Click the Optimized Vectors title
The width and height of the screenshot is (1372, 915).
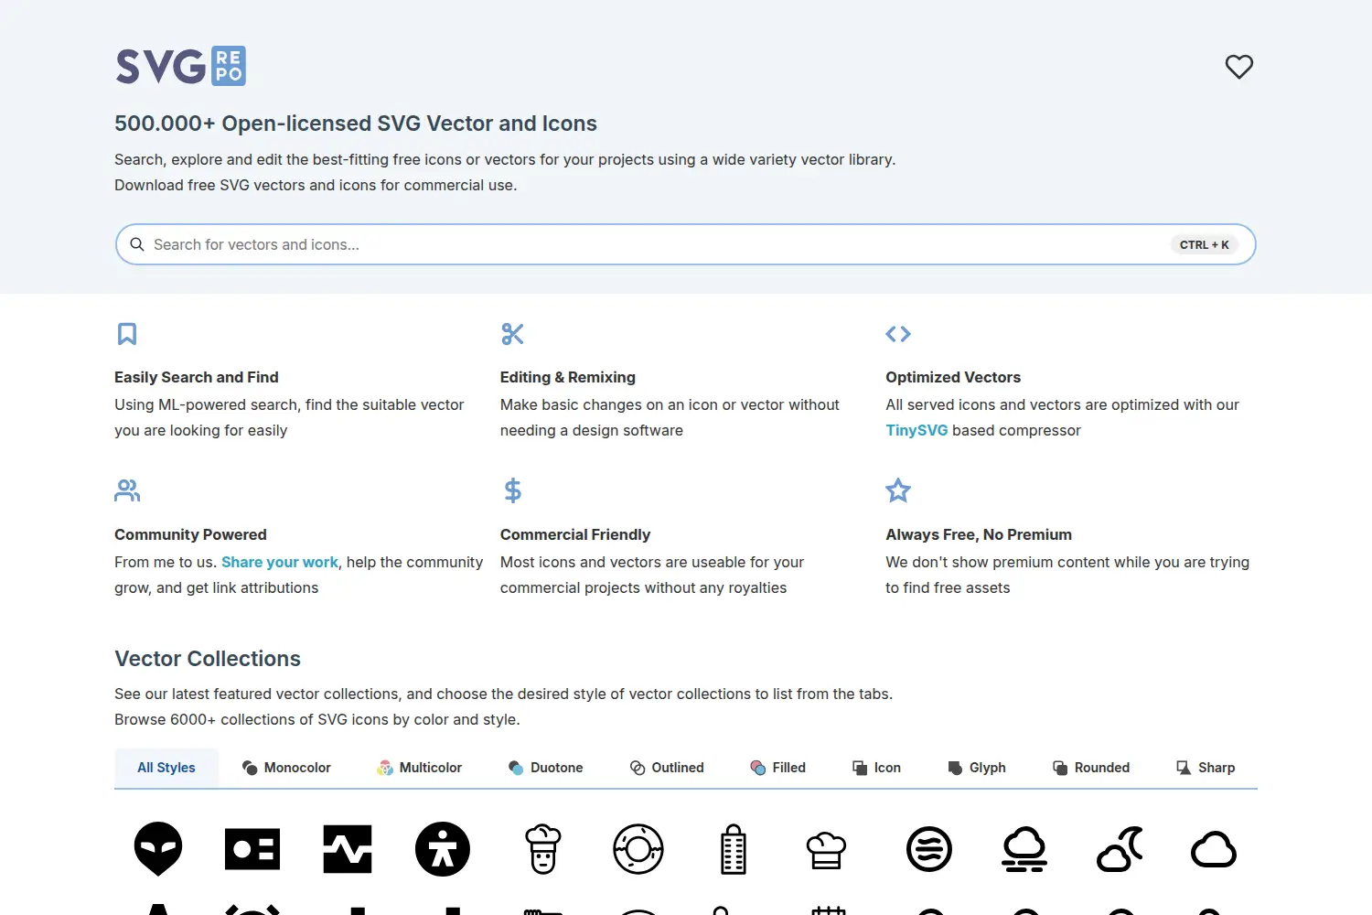point(953,377)
